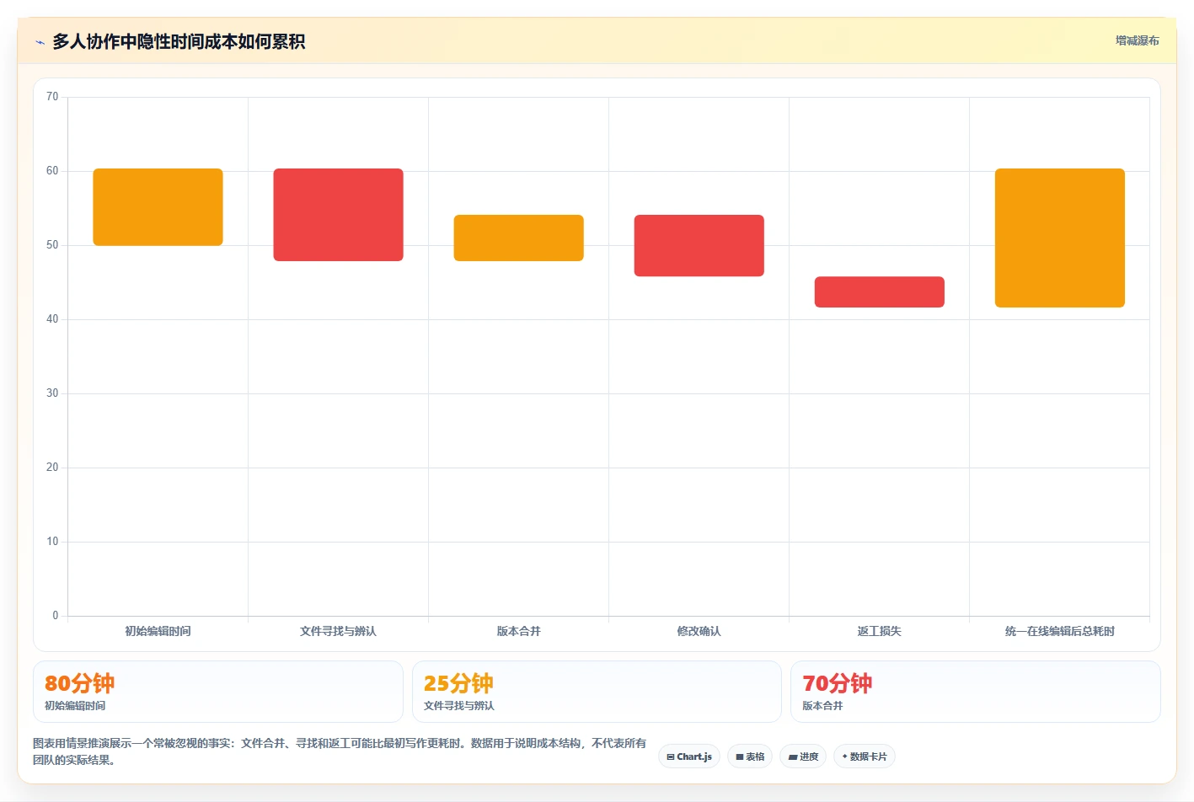Click the orange 统一在线编辑后总耗时 bar

click(x=1059, y=238)
